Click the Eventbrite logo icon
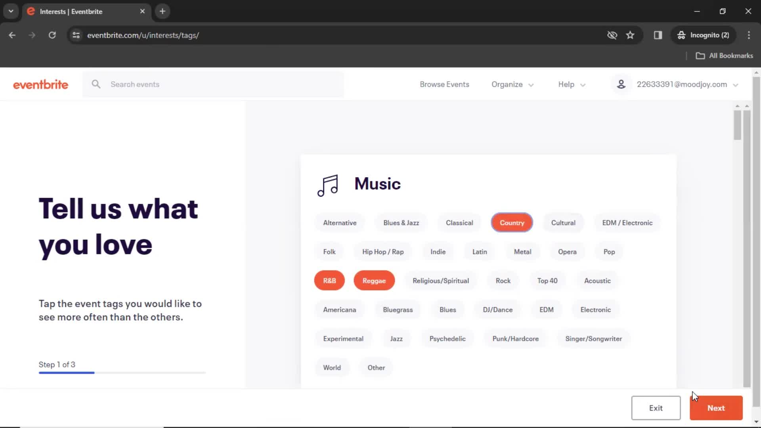This screenshot has height=428, width=761. 40,84
